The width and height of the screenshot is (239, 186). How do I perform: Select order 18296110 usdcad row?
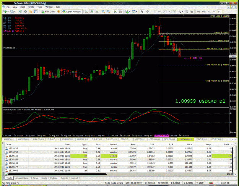click(x=119, y=156)
